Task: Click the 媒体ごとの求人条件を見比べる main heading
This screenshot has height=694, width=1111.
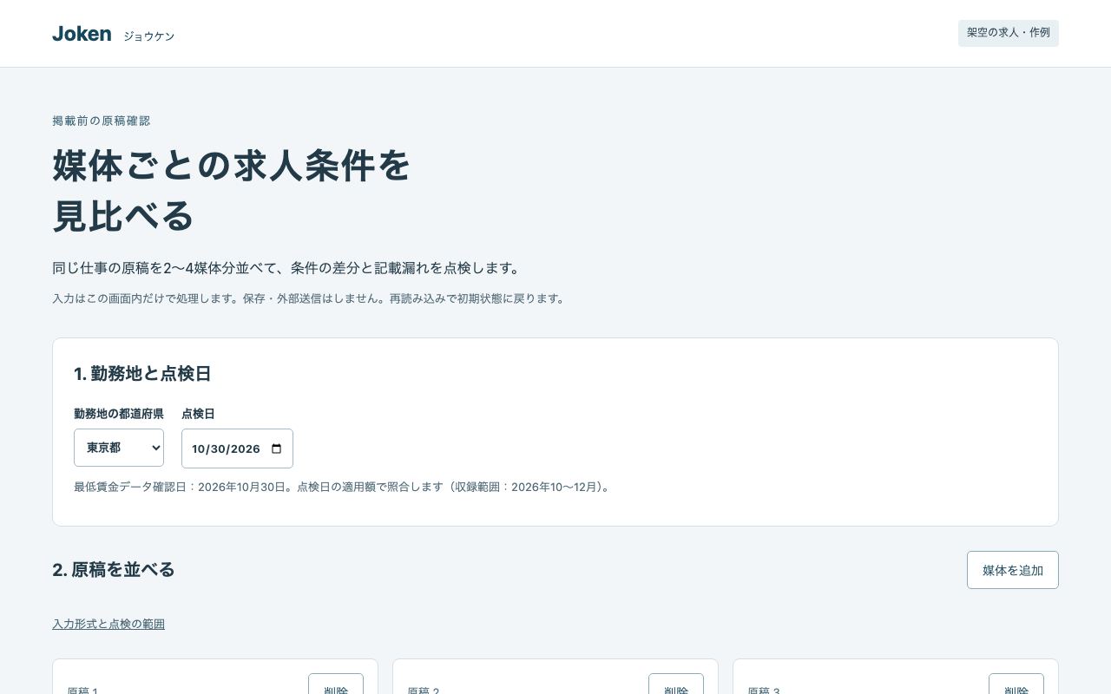Action: (232, 191)
